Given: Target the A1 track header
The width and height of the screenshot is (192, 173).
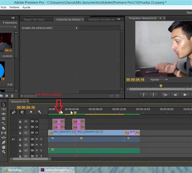Looking at the screenshot, I should click(26, 139).
